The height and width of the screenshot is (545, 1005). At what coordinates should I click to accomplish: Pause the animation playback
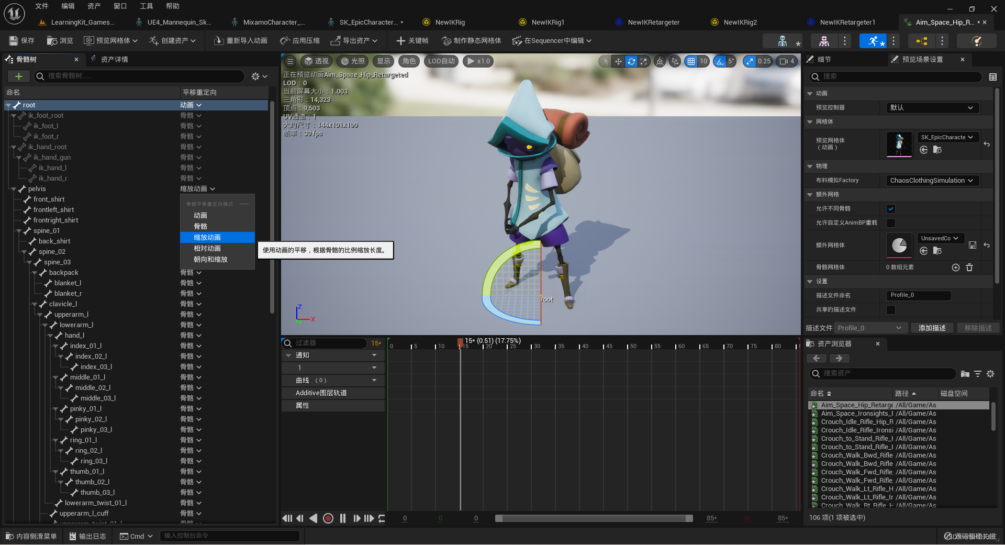tap(343, 518)
